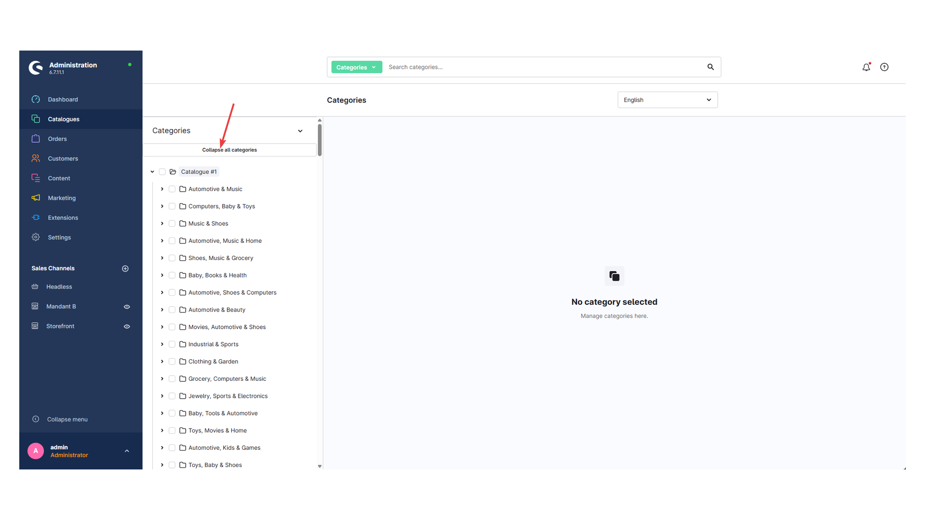Expand the admin user menu chevron
This screenshot has height=520, width=925.
click(x=127, y=451)
